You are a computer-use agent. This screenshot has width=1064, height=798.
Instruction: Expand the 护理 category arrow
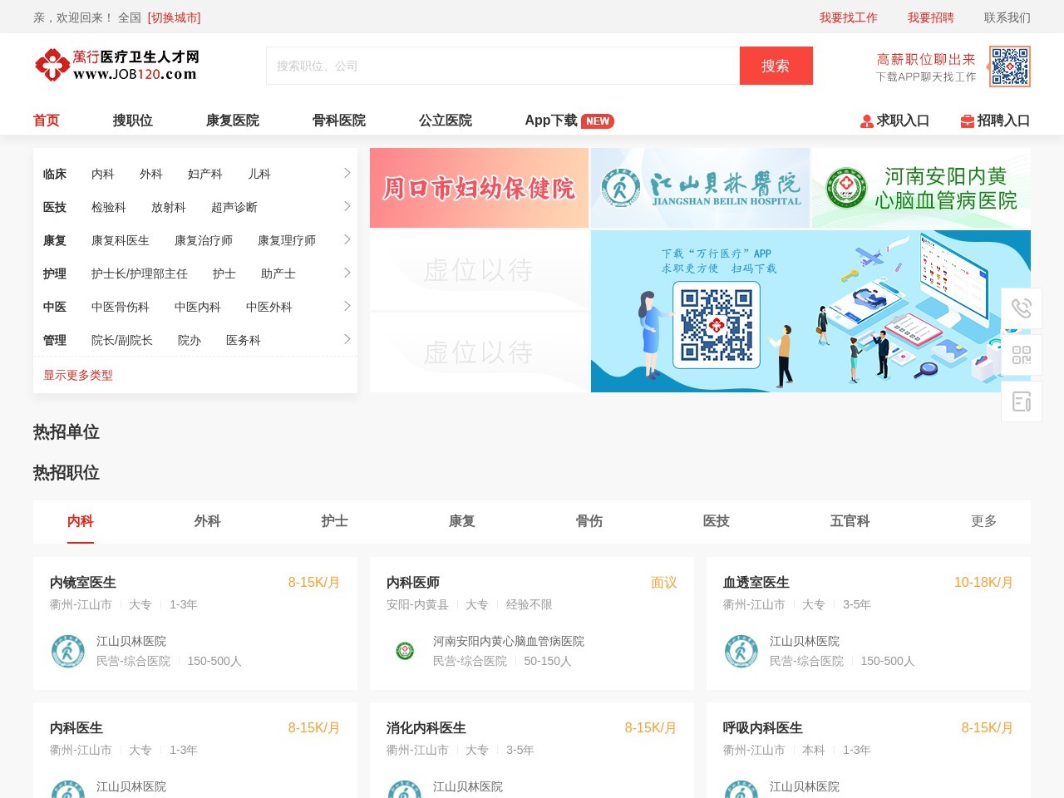click(x=347, y=273)
